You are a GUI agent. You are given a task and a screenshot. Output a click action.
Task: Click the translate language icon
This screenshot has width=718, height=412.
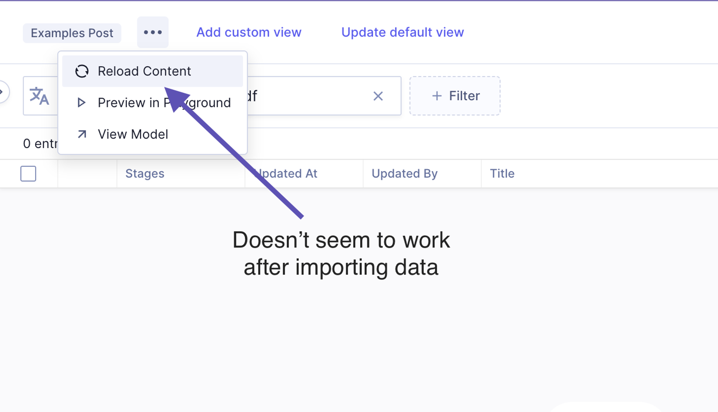(x=39, y=96)
